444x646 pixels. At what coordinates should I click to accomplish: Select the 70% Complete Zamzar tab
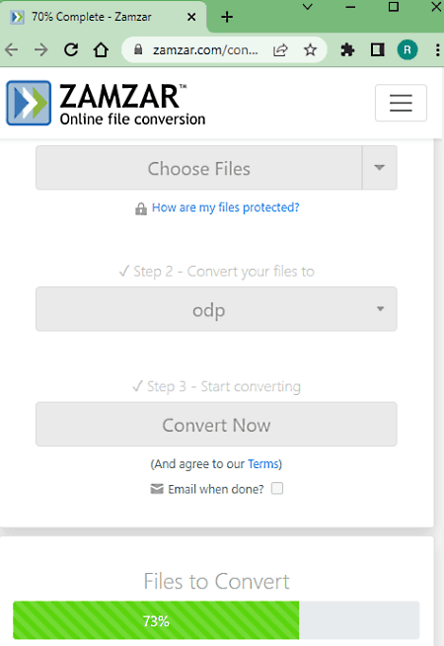103,17
